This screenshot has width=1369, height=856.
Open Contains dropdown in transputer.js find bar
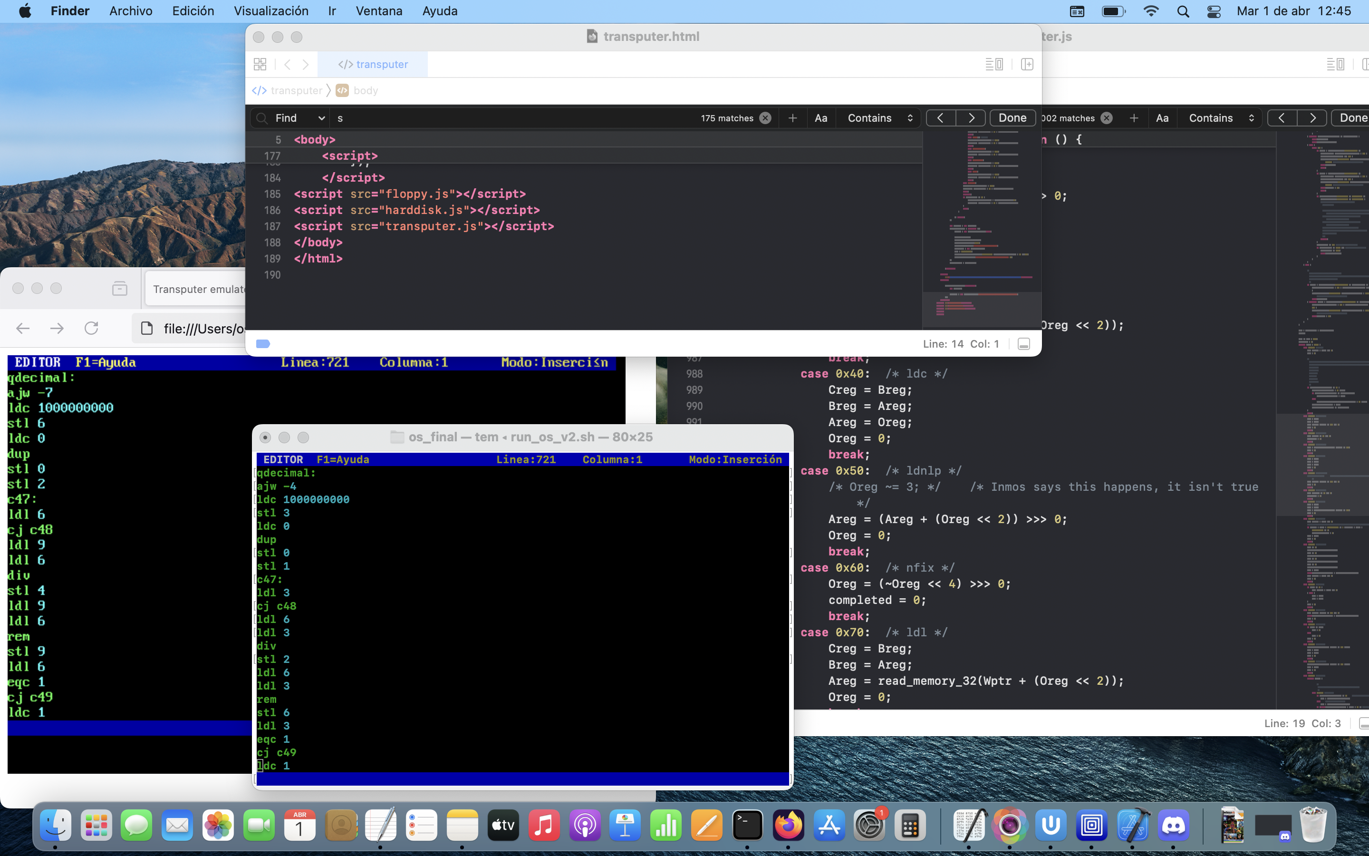1221,118
